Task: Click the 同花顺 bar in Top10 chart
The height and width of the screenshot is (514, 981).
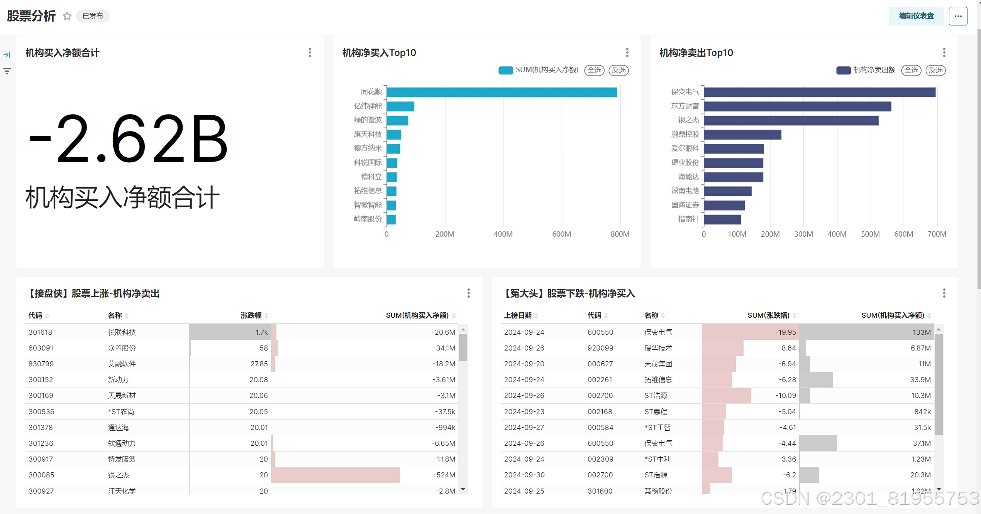Action: (501, 92)
